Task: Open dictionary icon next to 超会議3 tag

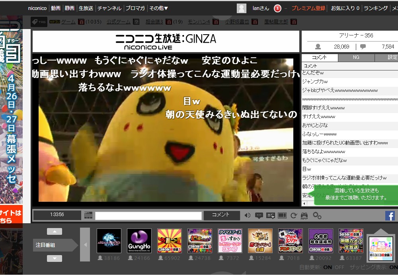Action: tap(168, 22)
